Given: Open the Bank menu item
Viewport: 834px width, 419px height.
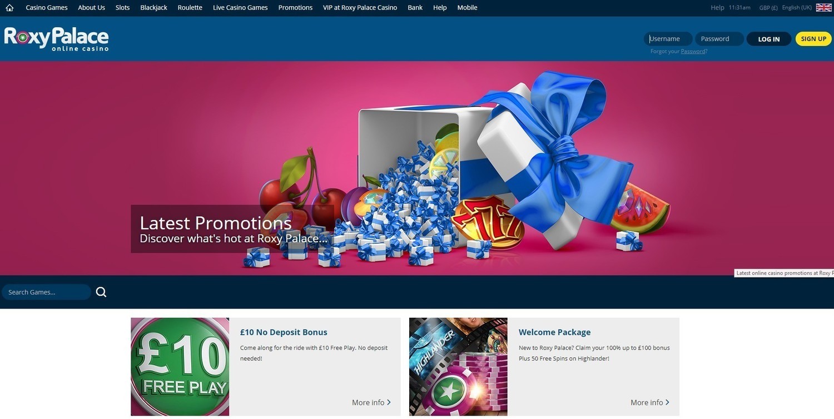Looking at the screenshot, I should pyautogui.click(x=415, y=8).
